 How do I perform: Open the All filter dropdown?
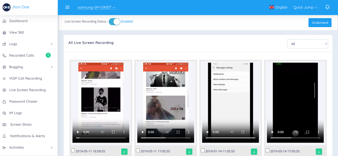coord(308,44)
